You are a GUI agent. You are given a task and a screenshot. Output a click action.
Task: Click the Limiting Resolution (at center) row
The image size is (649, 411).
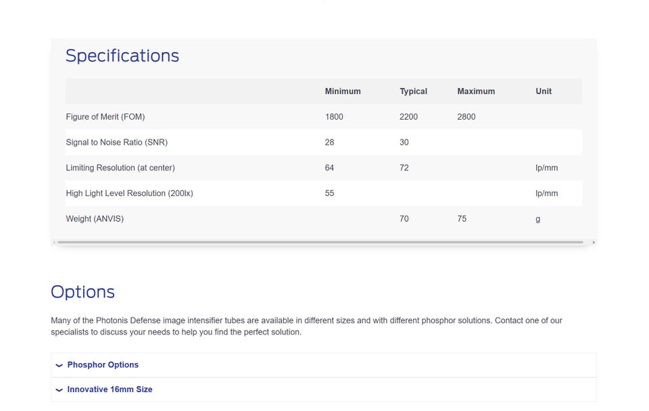(x=324, y=168)
